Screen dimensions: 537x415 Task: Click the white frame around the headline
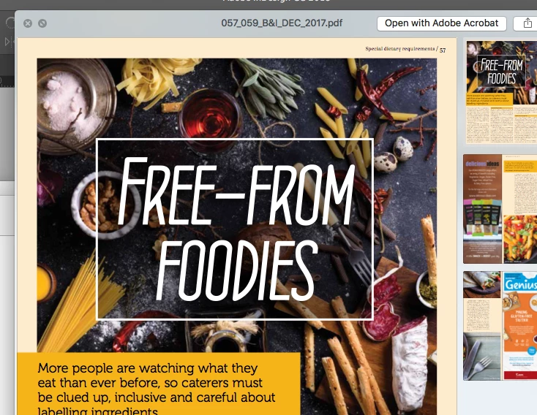(x=235, y=140)
